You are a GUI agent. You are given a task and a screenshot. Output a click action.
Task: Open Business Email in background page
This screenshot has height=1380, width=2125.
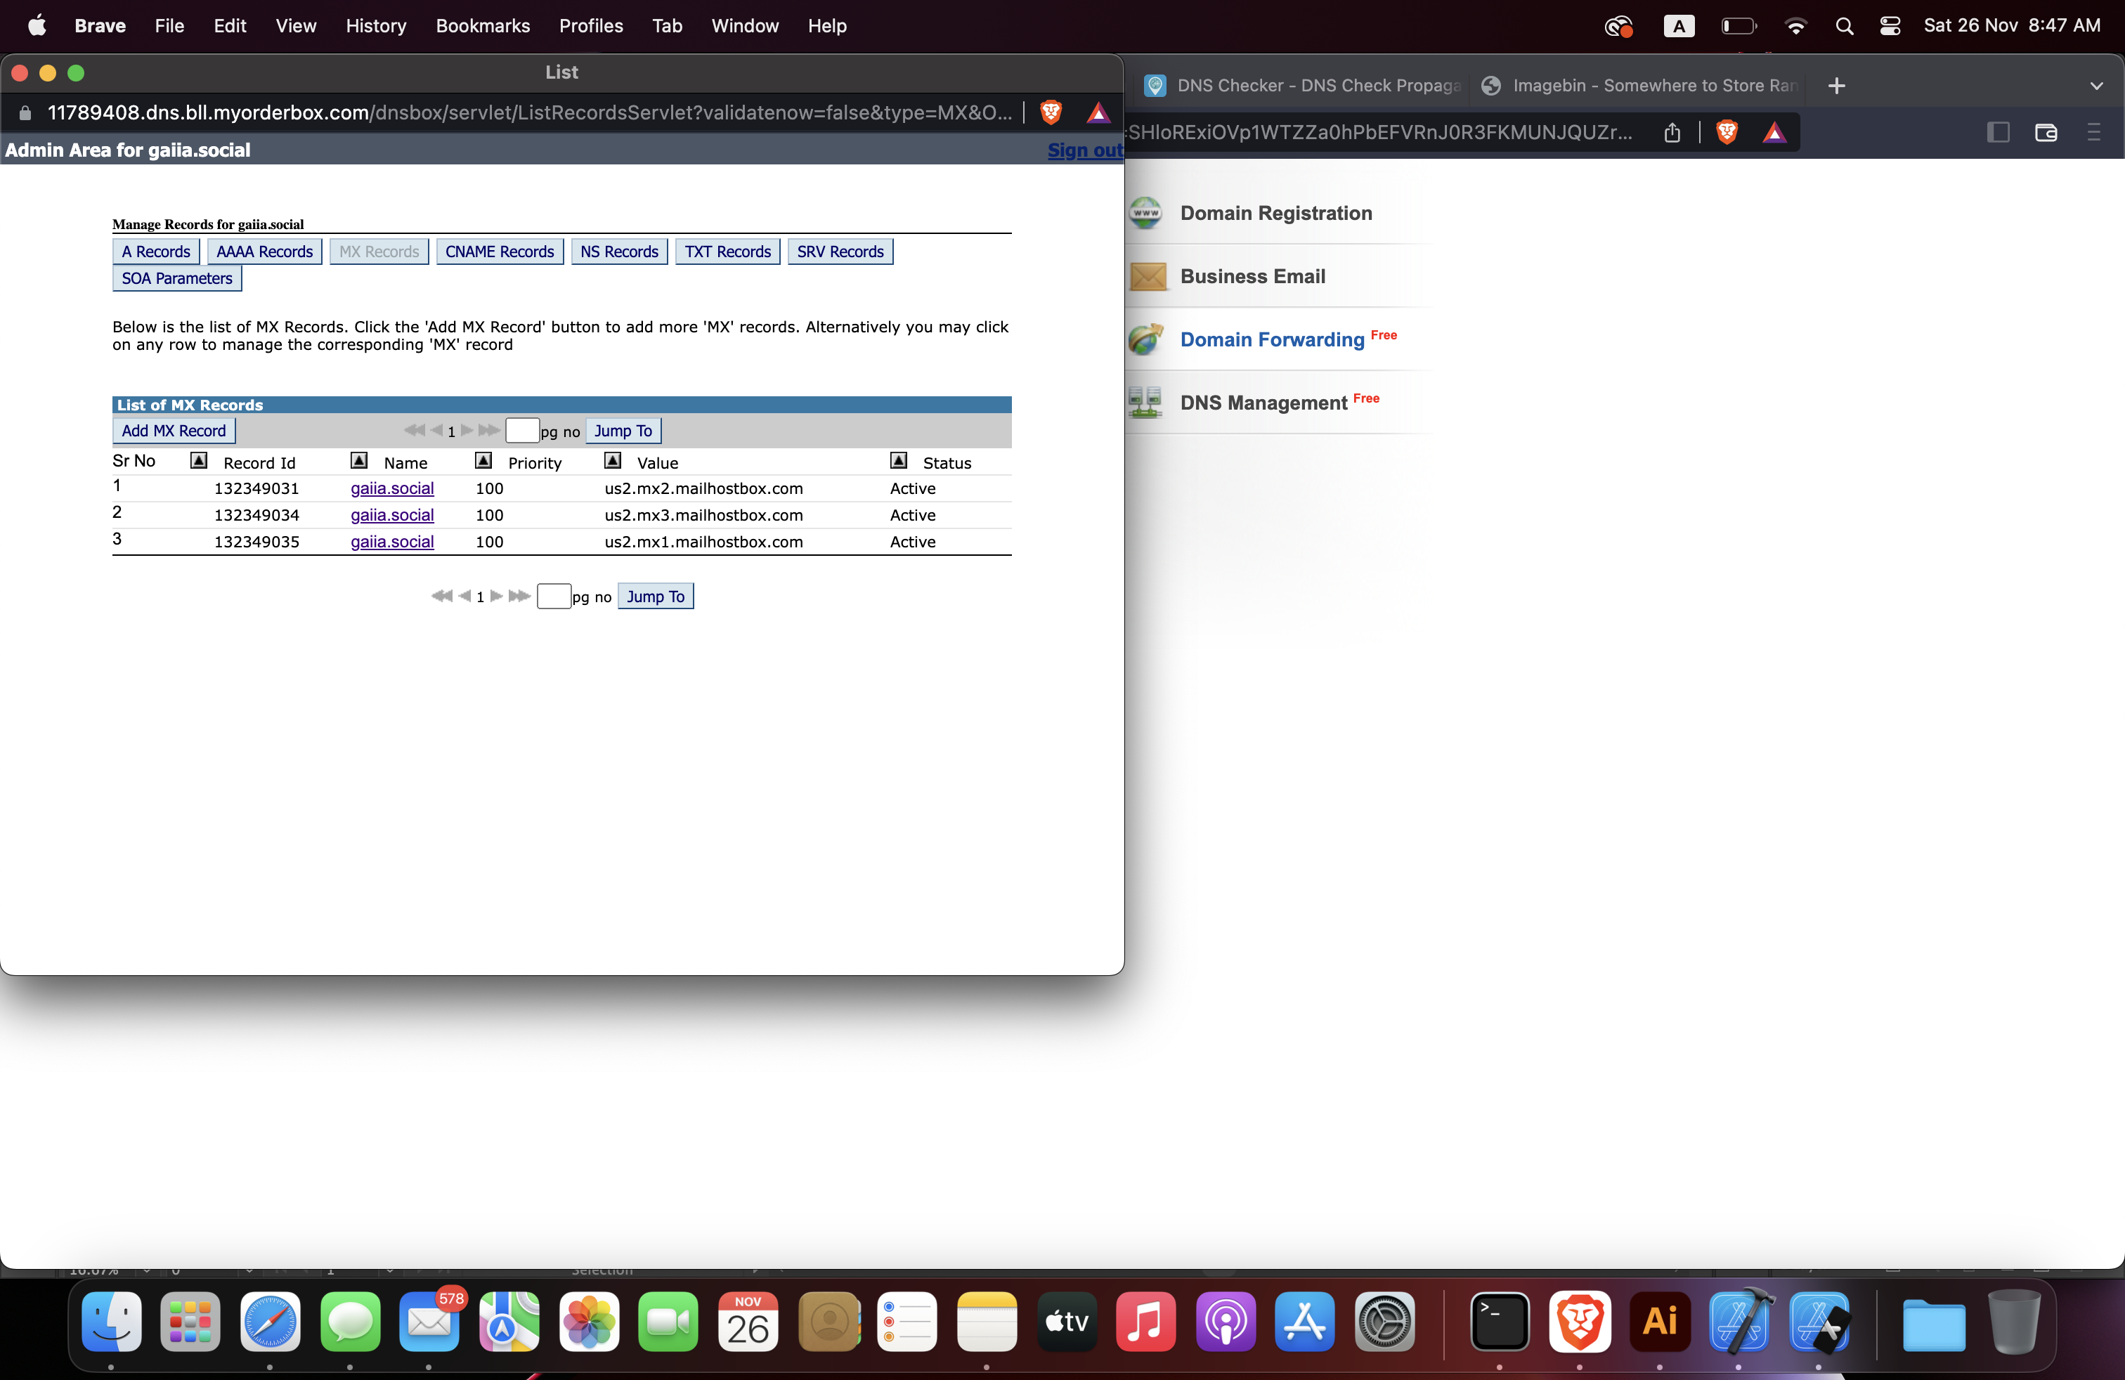[x=1253, y=277]
